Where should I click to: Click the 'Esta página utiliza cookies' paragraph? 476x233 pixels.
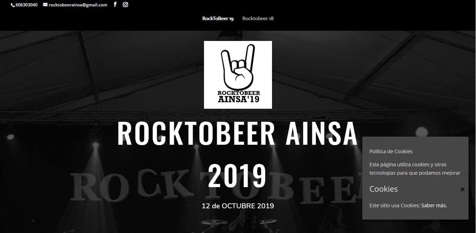pos(415,169)
